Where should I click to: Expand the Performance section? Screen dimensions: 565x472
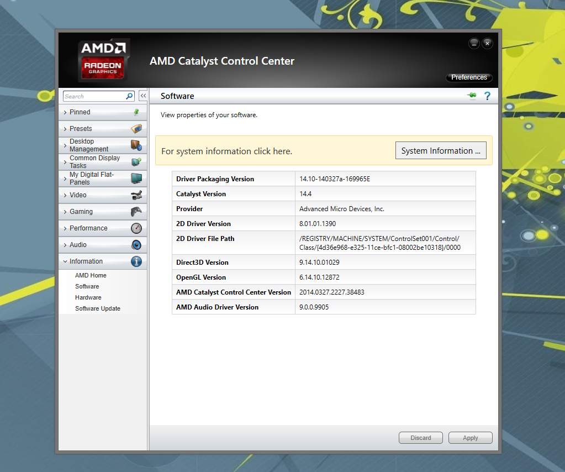[x=103, y=228]
